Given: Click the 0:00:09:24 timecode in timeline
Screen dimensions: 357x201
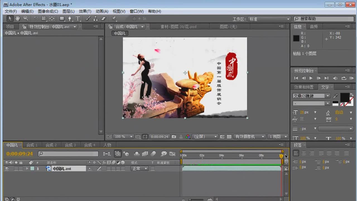Looking at the screenshot, I should (20, 154).
